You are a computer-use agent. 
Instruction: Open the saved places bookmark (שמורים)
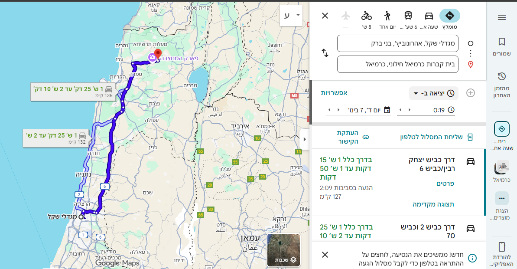click(501, 46)
